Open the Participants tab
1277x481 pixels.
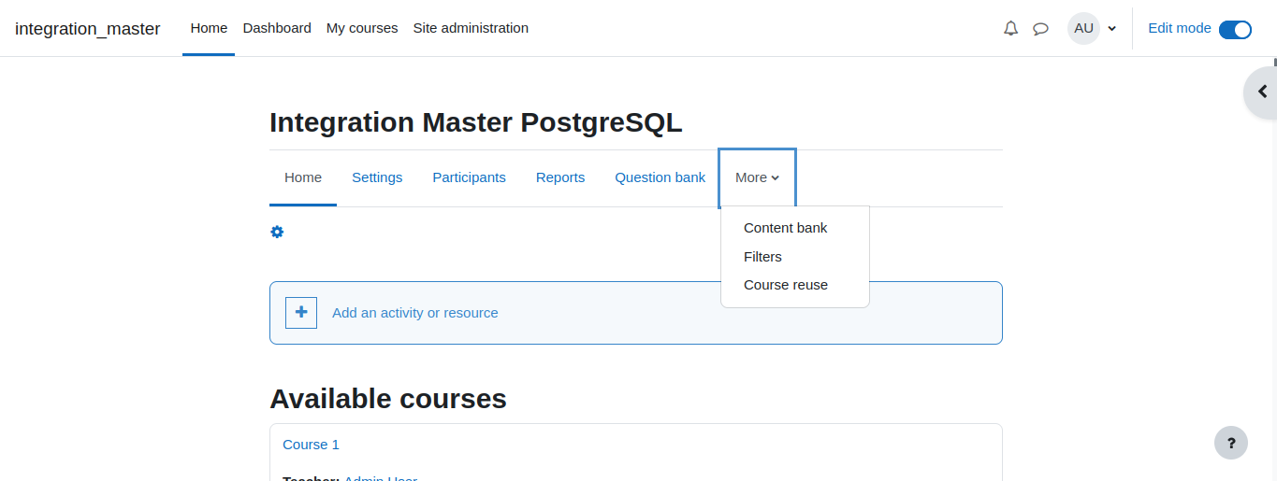click(469, 177)
